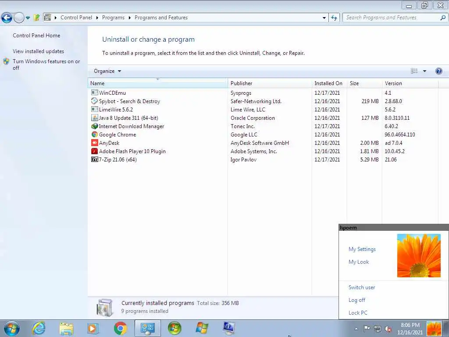Image resolution: width=449 pixels, height=337 pixels.
Task: Click Switch user in the popup
Action: (362, 287)
